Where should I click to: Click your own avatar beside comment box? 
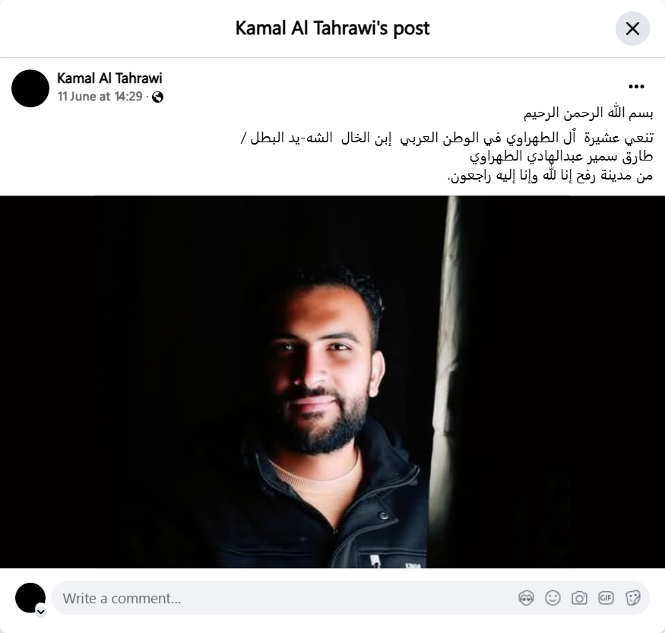(30, 598)
